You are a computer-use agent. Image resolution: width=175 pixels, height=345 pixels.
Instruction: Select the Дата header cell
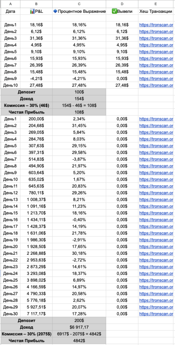click(10, 11)
